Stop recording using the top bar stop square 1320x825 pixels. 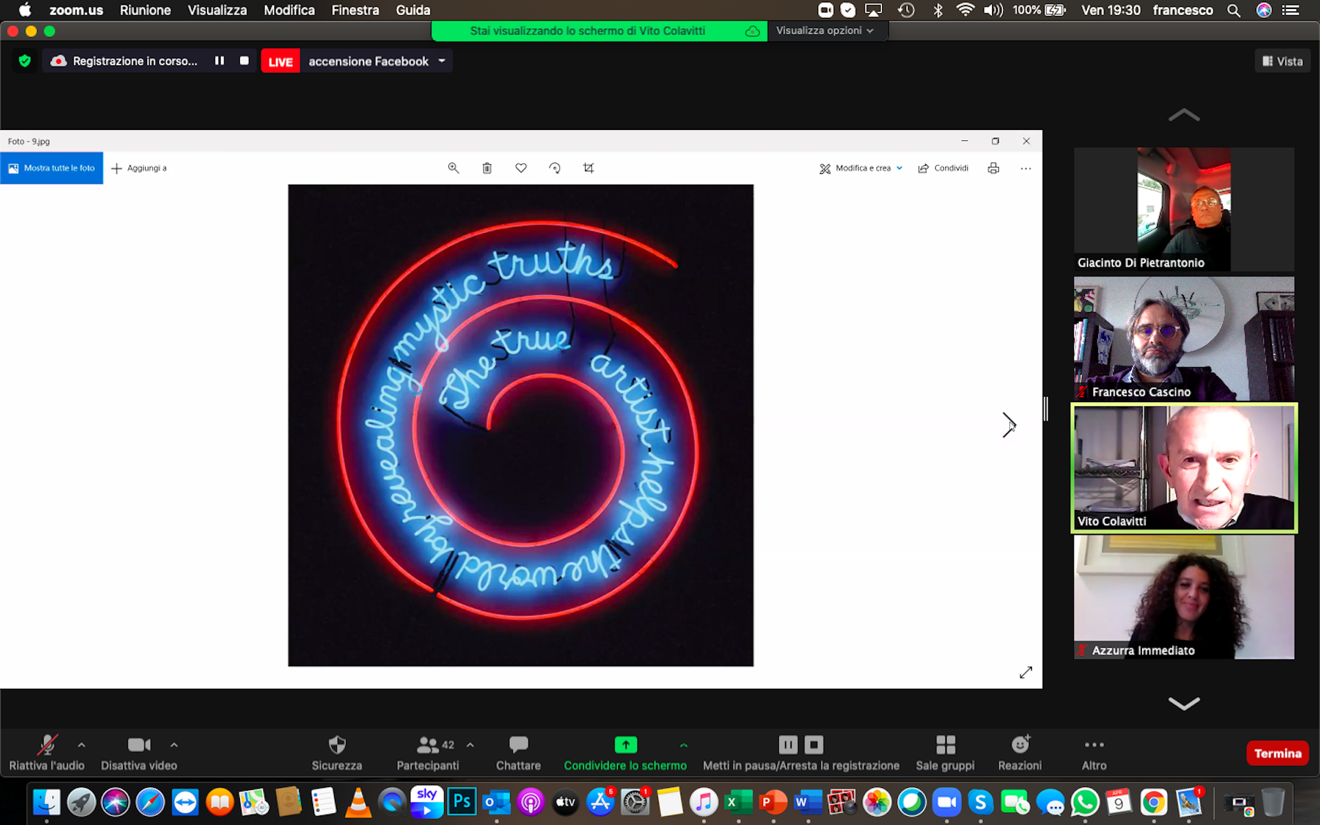244,60
